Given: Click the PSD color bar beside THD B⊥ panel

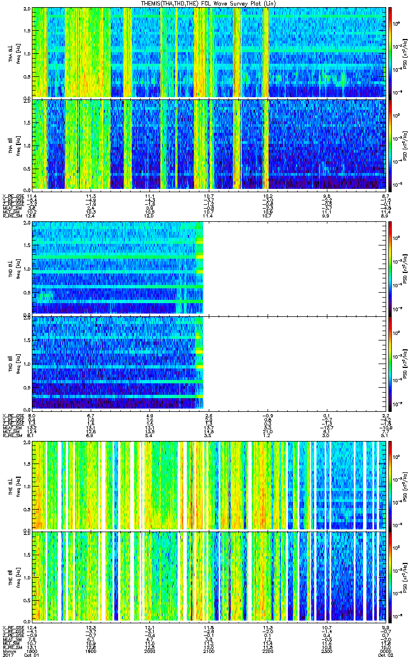Looking at the screenshot, I should (391, 268).
